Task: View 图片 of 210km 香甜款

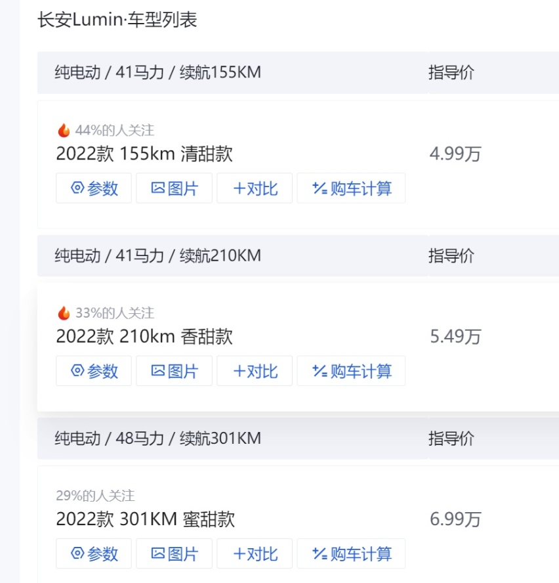Action: (x=175, y=371)
